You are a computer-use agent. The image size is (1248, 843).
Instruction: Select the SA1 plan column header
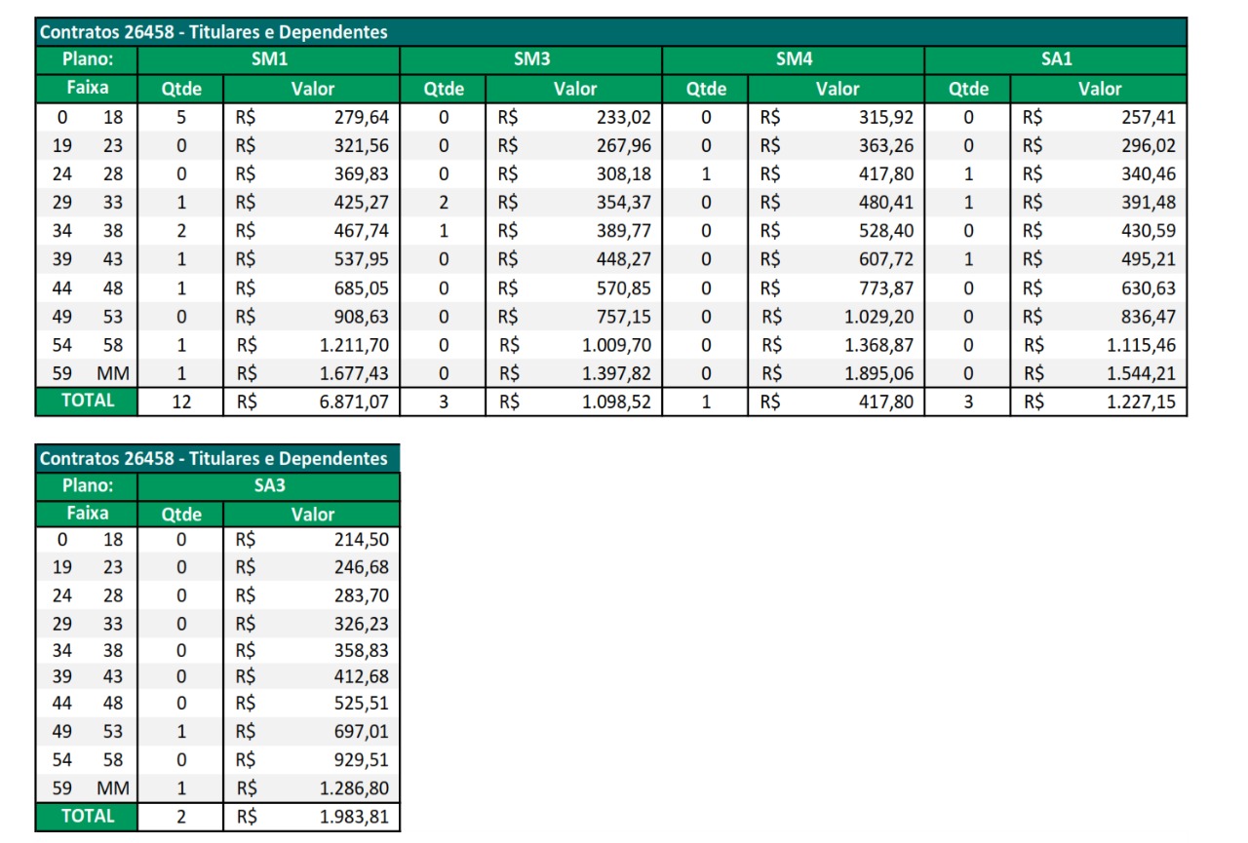(1055, 59)
